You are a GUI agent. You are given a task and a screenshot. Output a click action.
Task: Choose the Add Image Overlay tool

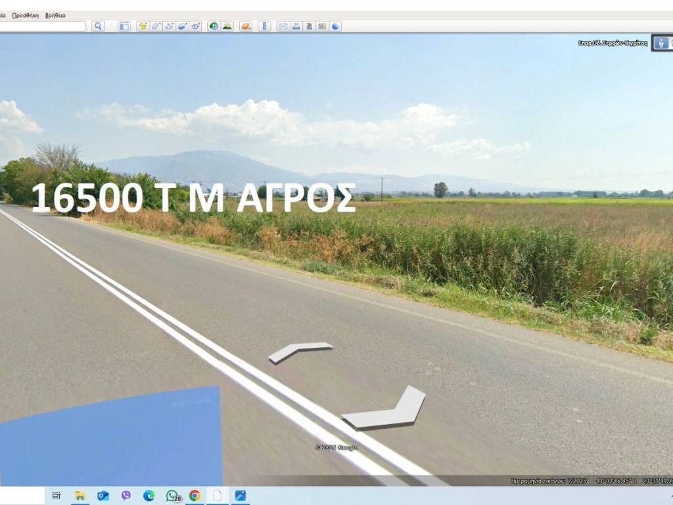pyautogui.click(x=182, y=26)
